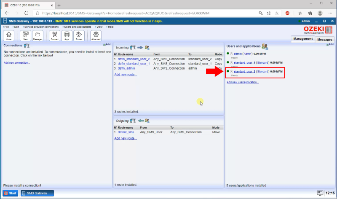Screen dimensions: 337x199
Task: Reload the page with refresh icon
Action: [26, 13]
